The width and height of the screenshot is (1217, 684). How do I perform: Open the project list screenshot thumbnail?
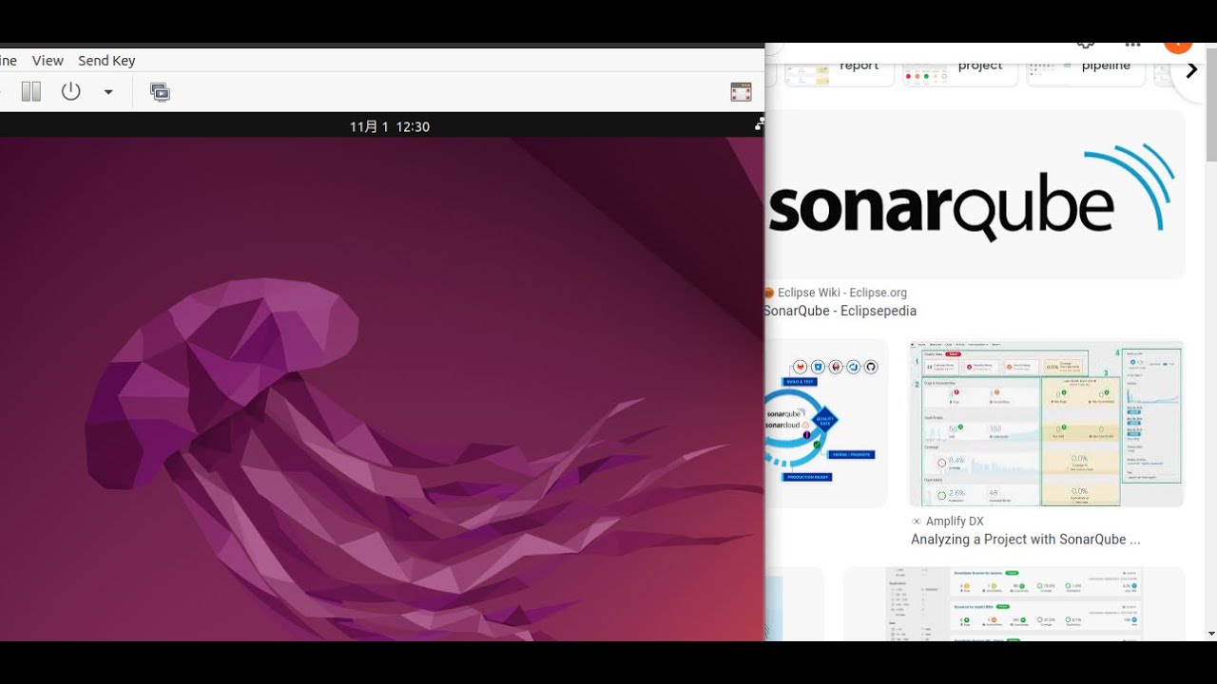coord(1014,604)
